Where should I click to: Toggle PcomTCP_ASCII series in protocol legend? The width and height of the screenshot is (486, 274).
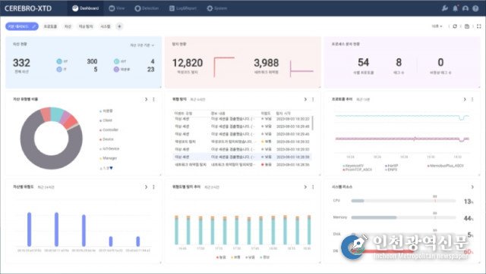[x=358, y=170]
